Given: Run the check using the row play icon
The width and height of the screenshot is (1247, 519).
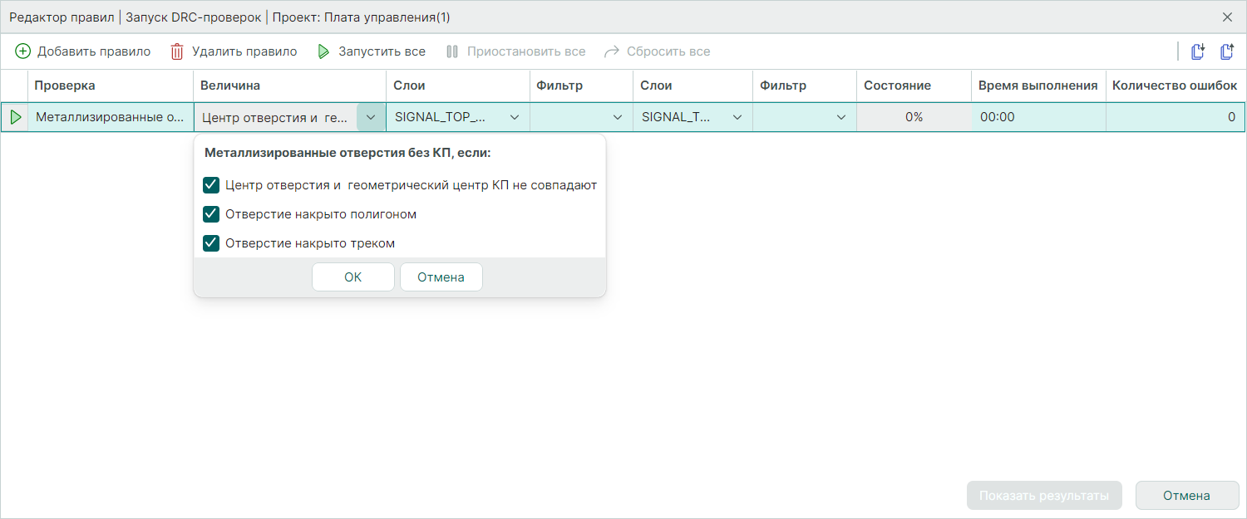Looking at the screenshot, I should click(15, 117).
